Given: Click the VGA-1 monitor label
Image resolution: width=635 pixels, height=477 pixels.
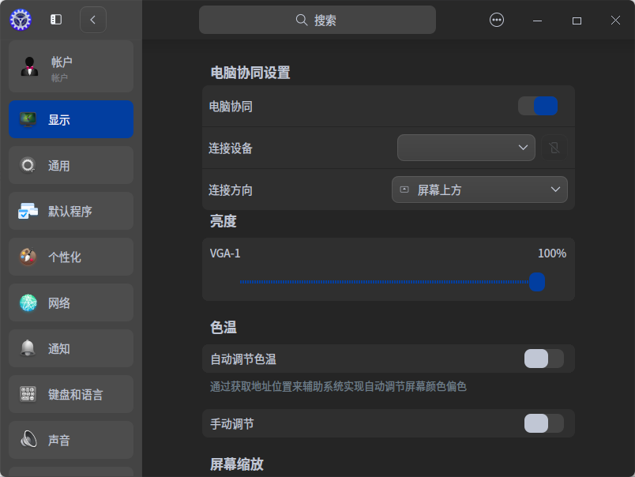Looking at the screenshot, I should (225, 254).
